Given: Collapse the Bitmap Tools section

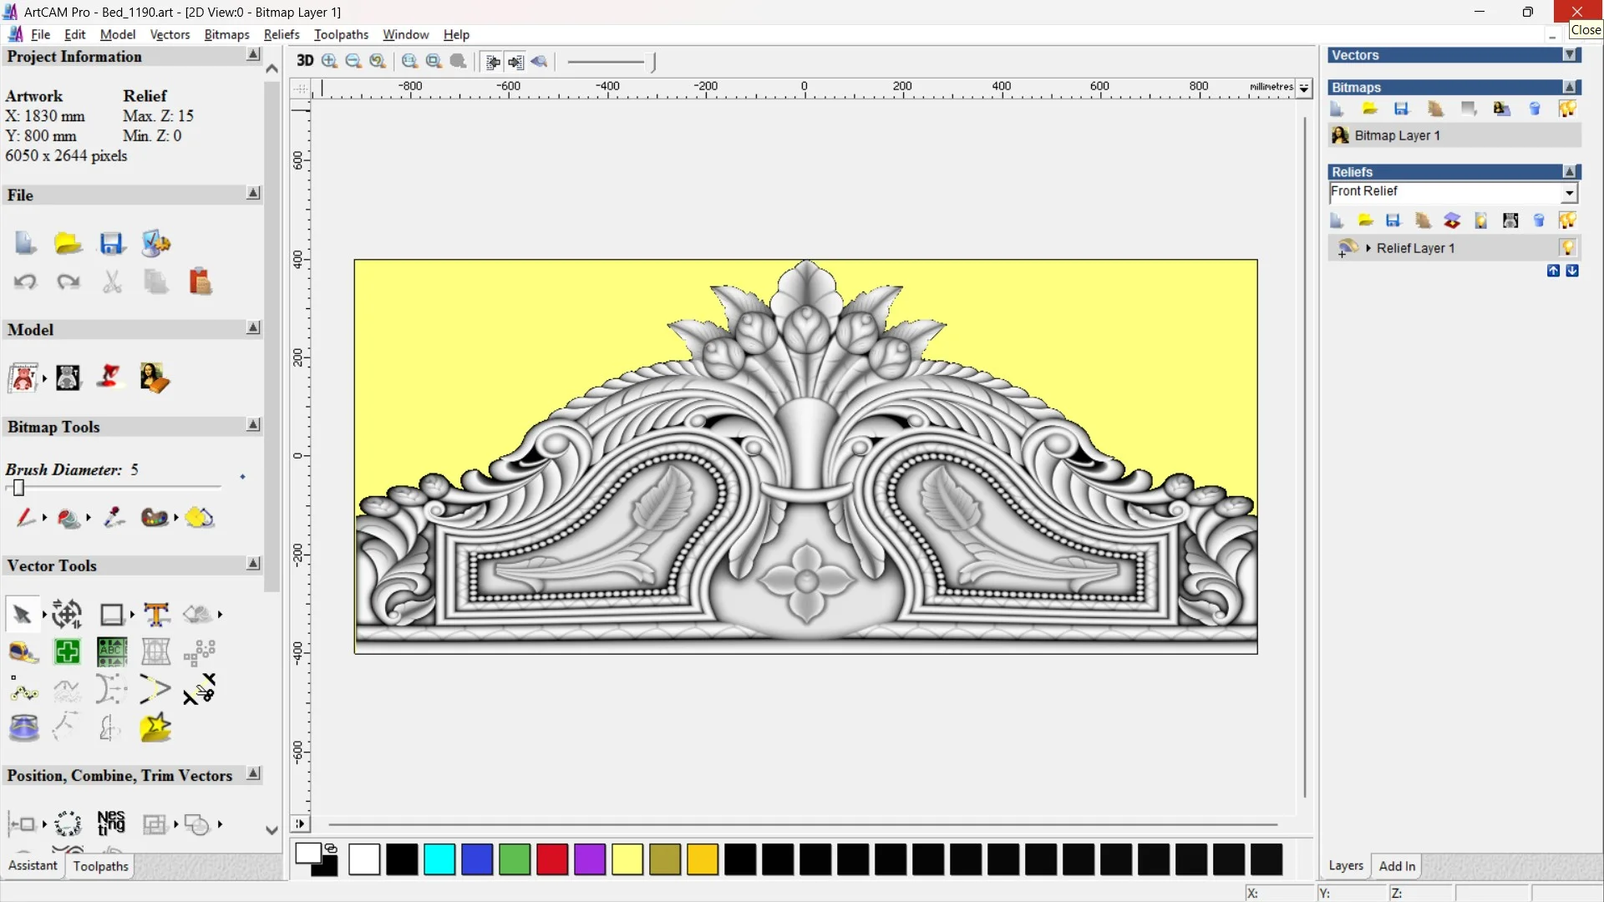Looking at the screenshot, I should [x=253, y=425].
